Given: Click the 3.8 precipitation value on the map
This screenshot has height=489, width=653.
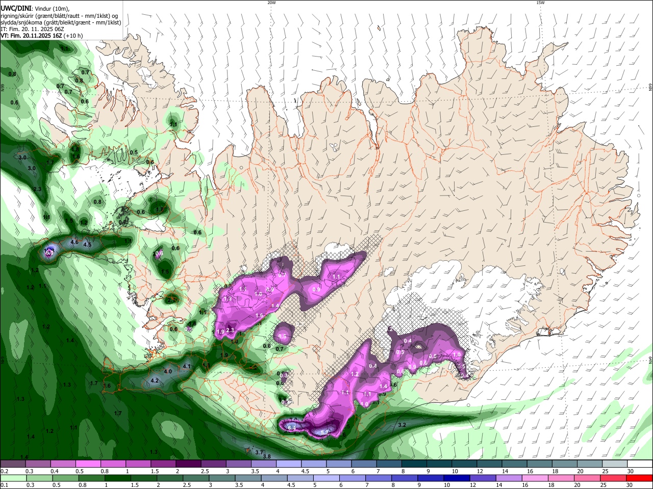Looking at the screenshot, I should [x=267, y=456].
